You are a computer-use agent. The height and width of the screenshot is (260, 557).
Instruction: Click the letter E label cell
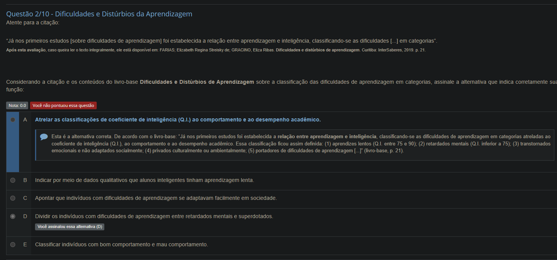pos(25,244)
